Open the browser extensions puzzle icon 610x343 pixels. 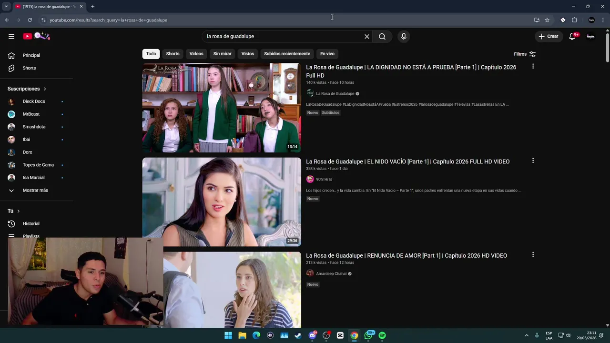[574, 20]
